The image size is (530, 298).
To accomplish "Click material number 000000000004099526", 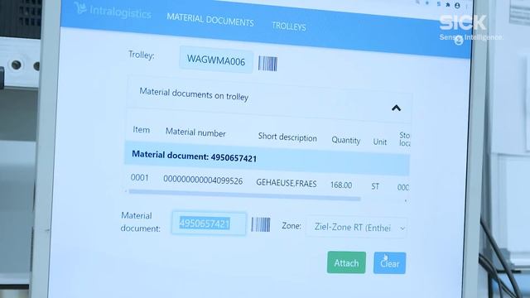I will pyautogui.click(x=203, y=180).
